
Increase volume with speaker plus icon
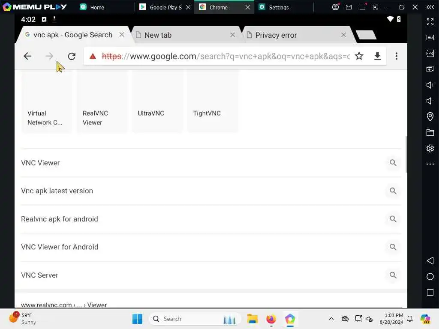tap(430, 85)
